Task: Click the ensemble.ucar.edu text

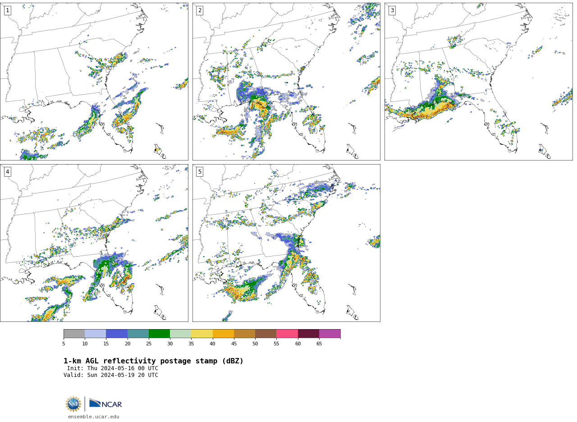Action: pos(94,417)
